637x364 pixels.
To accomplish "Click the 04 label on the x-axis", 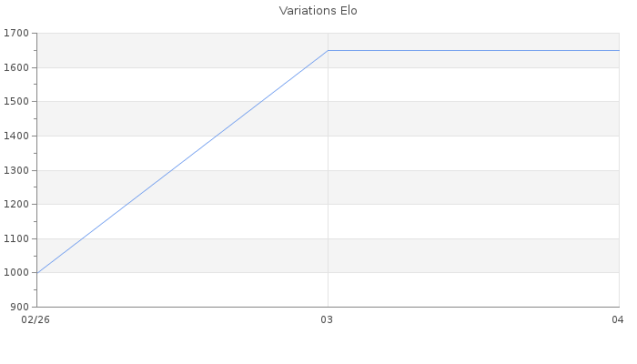I will [618, 319].
